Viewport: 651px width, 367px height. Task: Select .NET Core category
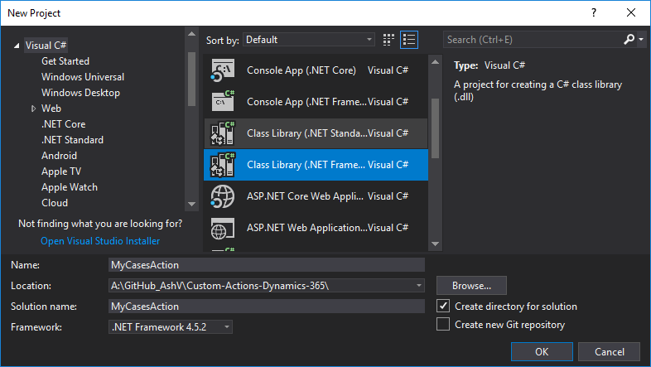[x=63, y=124]
